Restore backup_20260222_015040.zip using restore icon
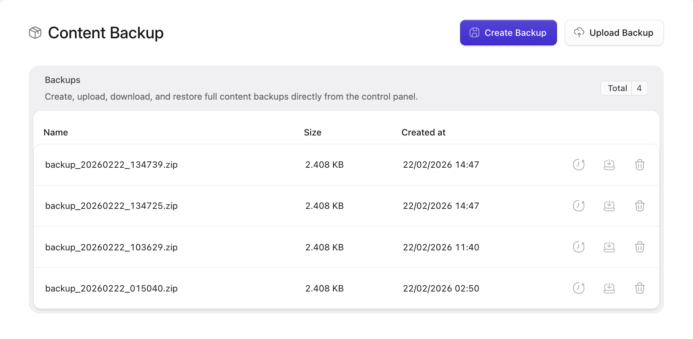 click(579, 288)
